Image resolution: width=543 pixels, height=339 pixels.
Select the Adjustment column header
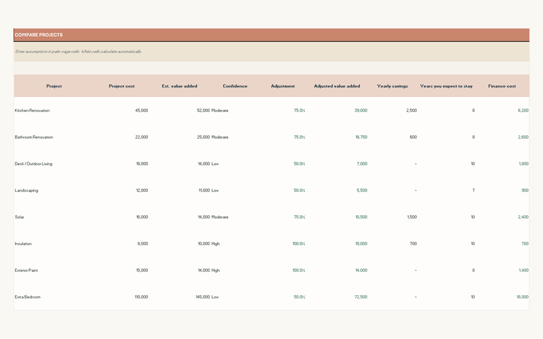coord(283,86)
